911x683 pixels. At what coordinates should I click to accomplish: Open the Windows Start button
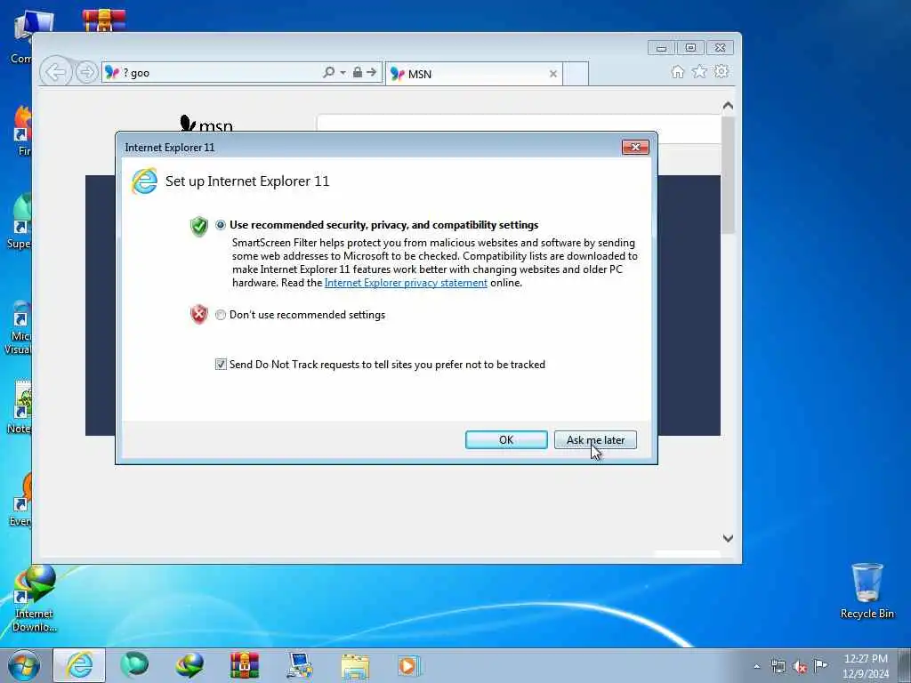(24, 665)
